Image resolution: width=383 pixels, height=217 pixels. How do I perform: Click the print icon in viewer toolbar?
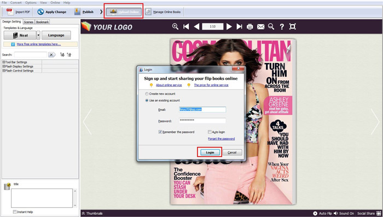coord(249,27)
